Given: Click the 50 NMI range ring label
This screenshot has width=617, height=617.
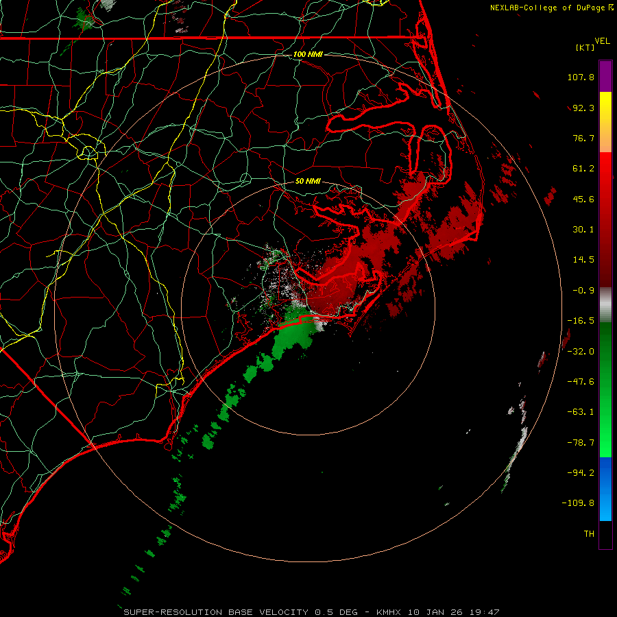Looking at the screenshot, I should [308, 182].
